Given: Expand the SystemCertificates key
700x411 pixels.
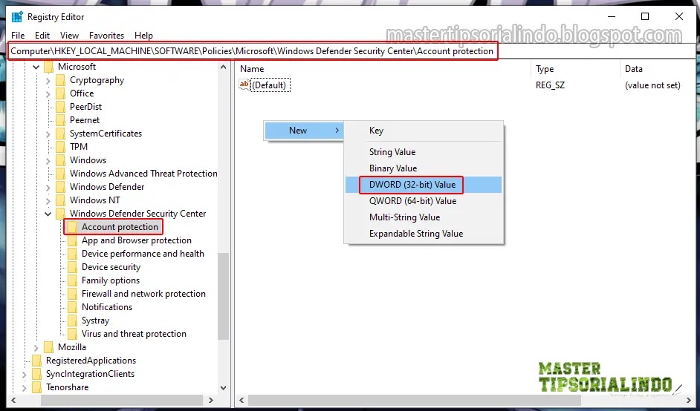Looking at the screenshot, I should tap(48, 134).
